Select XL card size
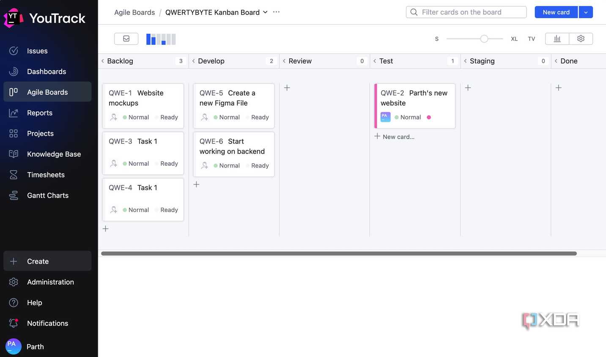This screenshot has height=357, width=606. click(514, 39)
